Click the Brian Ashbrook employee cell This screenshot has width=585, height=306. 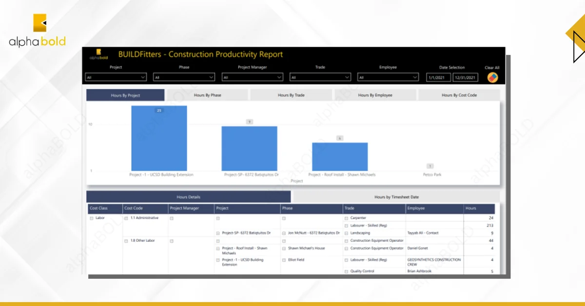pyautogui.click(x=419, y=271)
